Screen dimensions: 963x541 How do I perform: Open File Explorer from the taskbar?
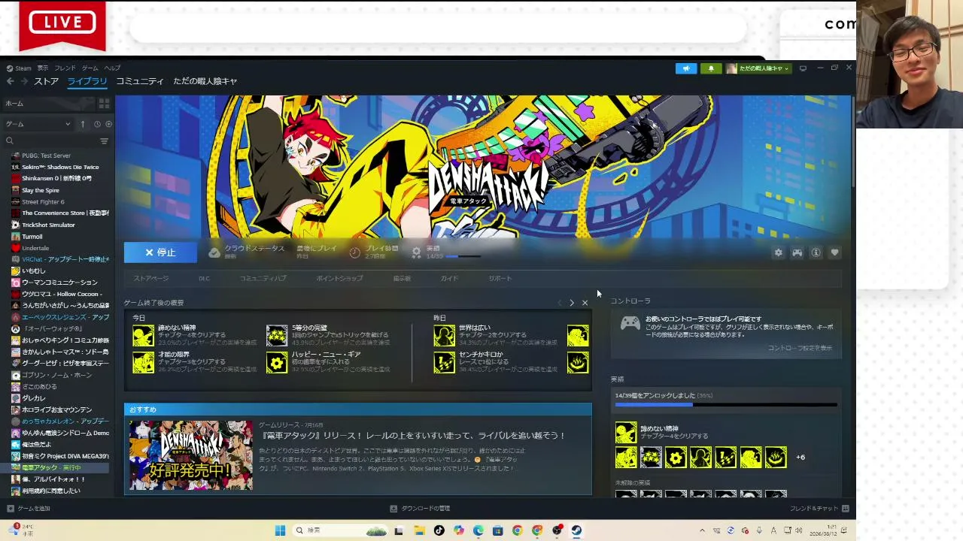419,530
